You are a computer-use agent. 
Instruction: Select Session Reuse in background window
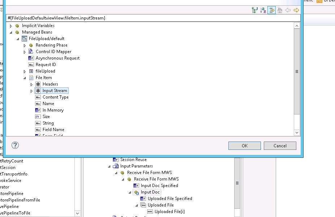[133, 160]
